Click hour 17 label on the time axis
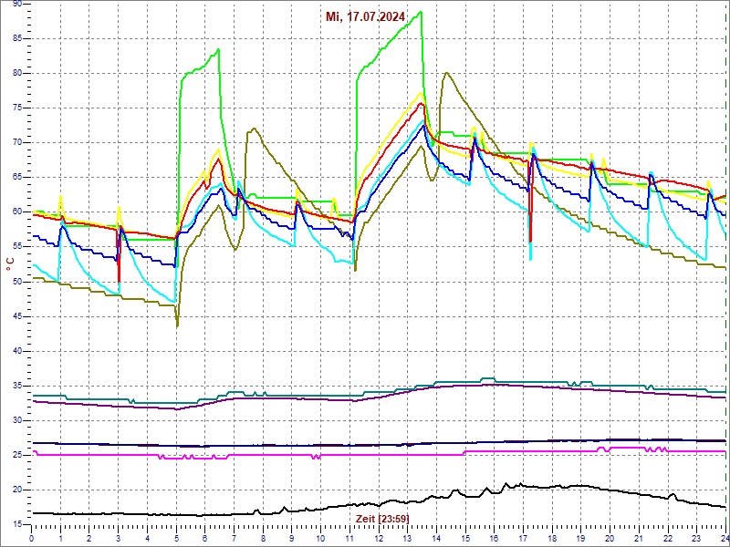The height and width of the screenshot is (547, 730). coord(523,539)
